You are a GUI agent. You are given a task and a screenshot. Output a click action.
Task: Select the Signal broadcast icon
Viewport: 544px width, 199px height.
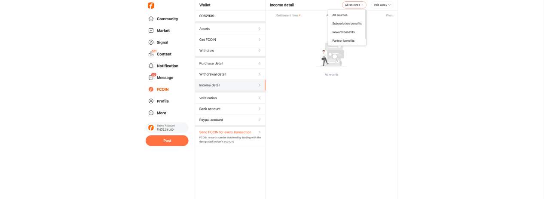point(151,42)
